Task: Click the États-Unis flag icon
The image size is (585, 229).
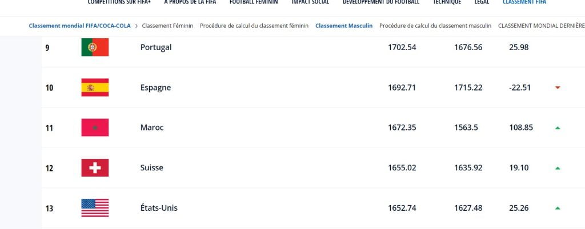Action: [95, 208]
